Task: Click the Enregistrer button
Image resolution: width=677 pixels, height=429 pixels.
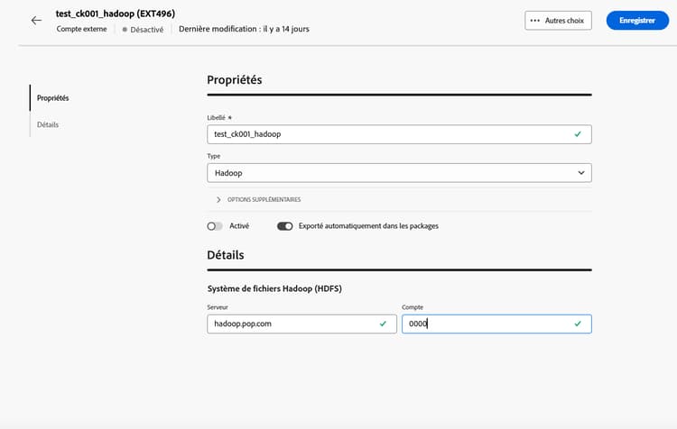Action: (x=637, y=21)
